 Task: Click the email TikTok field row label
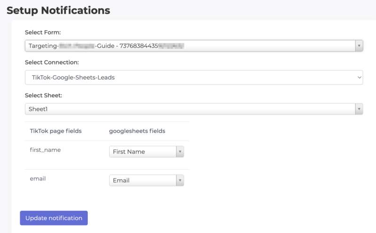(37, 179)
